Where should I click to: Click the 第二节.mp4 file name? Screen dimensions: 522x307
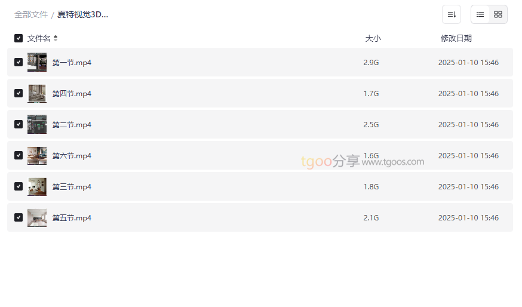coord(72,125)
